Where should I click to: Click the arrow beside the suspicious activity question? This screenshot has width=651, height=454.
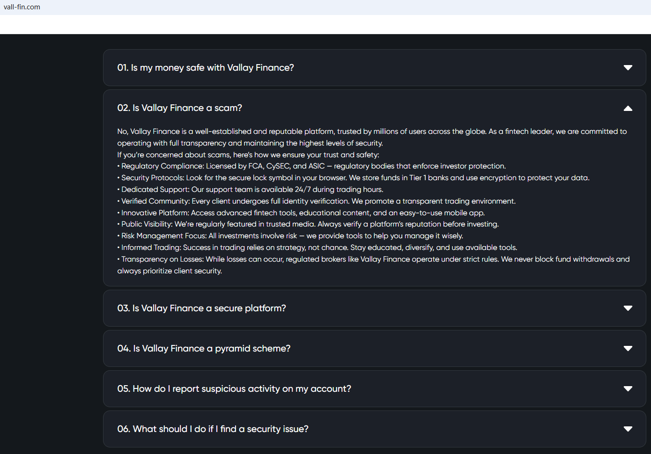click(628, 389)
